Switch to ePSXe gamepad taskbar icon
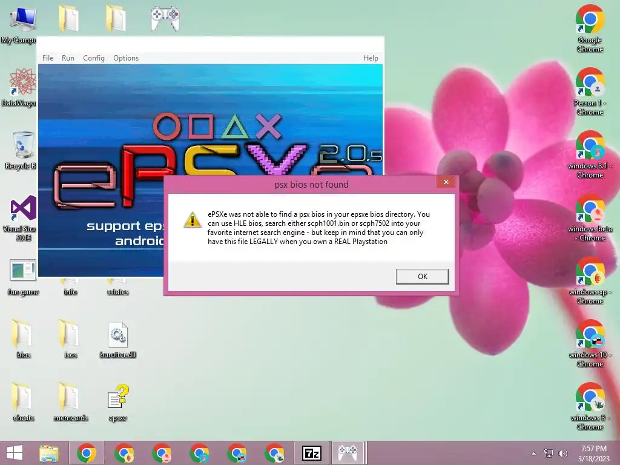The image size is (620, 465). [348, 453]
